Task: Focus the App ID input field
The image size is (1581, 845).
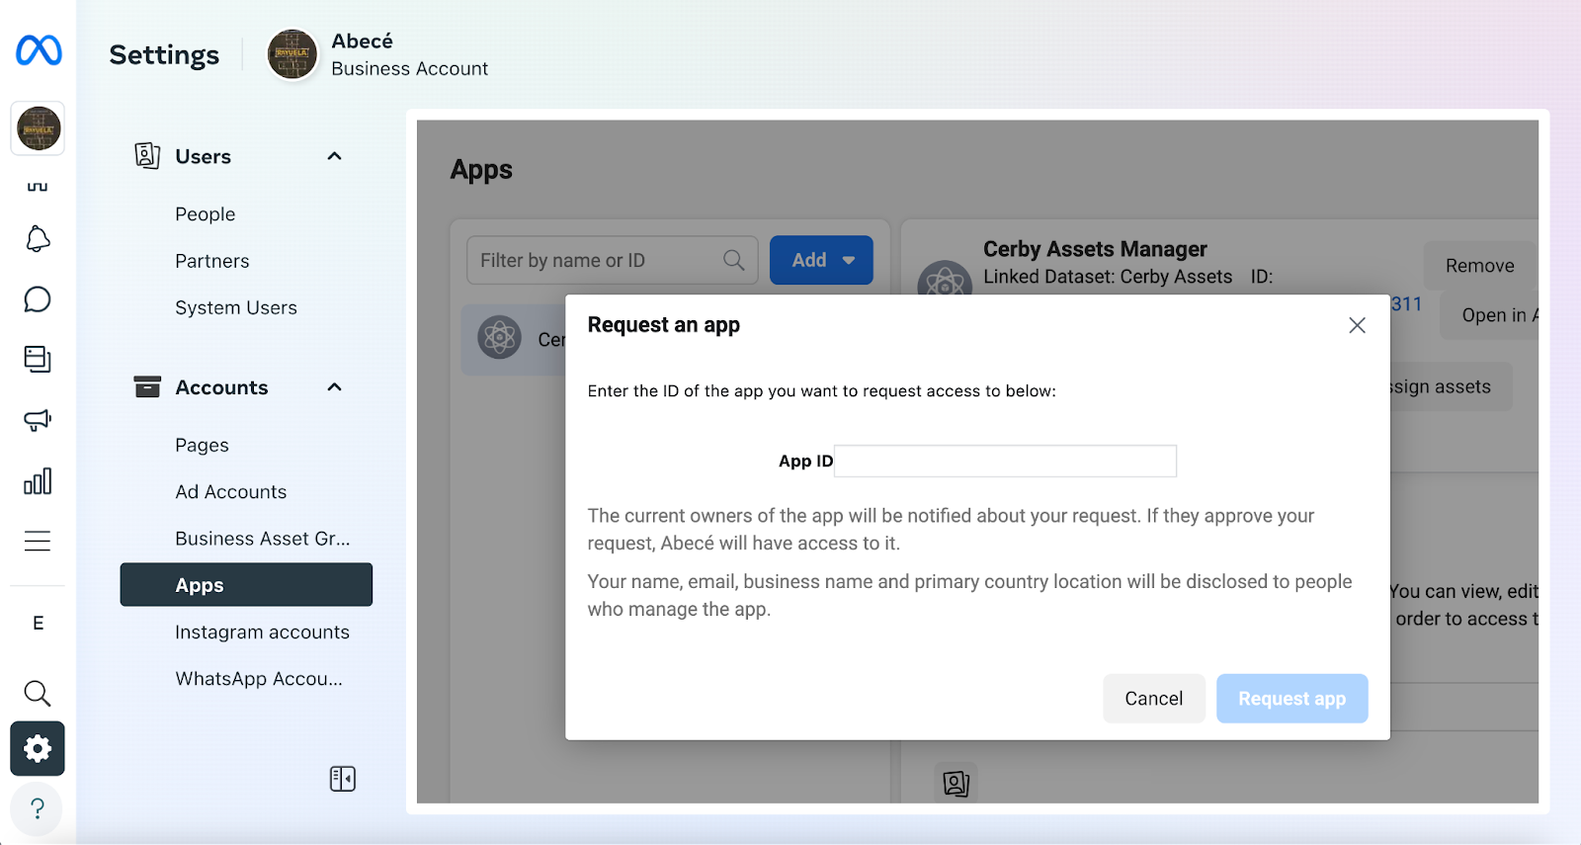Action: [1005, 462]
